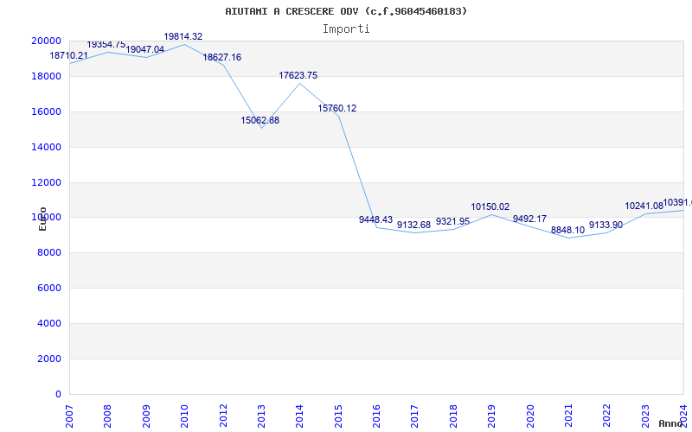The width and height of the screenshot is (692, 432).
Task: Select the 19047.04 data label
Action: 144,49
